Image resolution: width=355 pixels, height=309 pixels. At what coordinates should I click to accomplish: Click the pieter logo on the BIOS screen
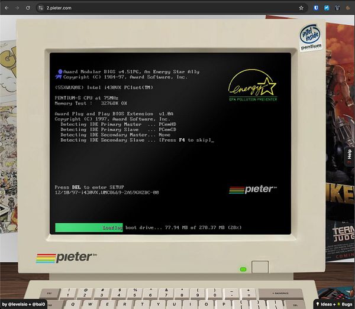pos(253,190)
